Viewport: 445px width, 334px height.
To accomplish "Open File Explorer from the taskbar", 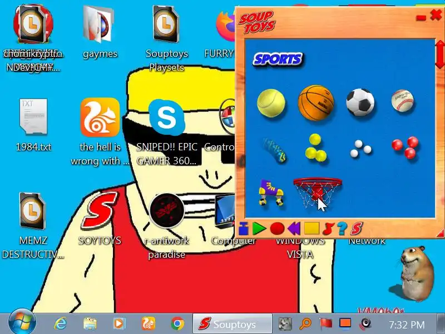I will point(90,323).
